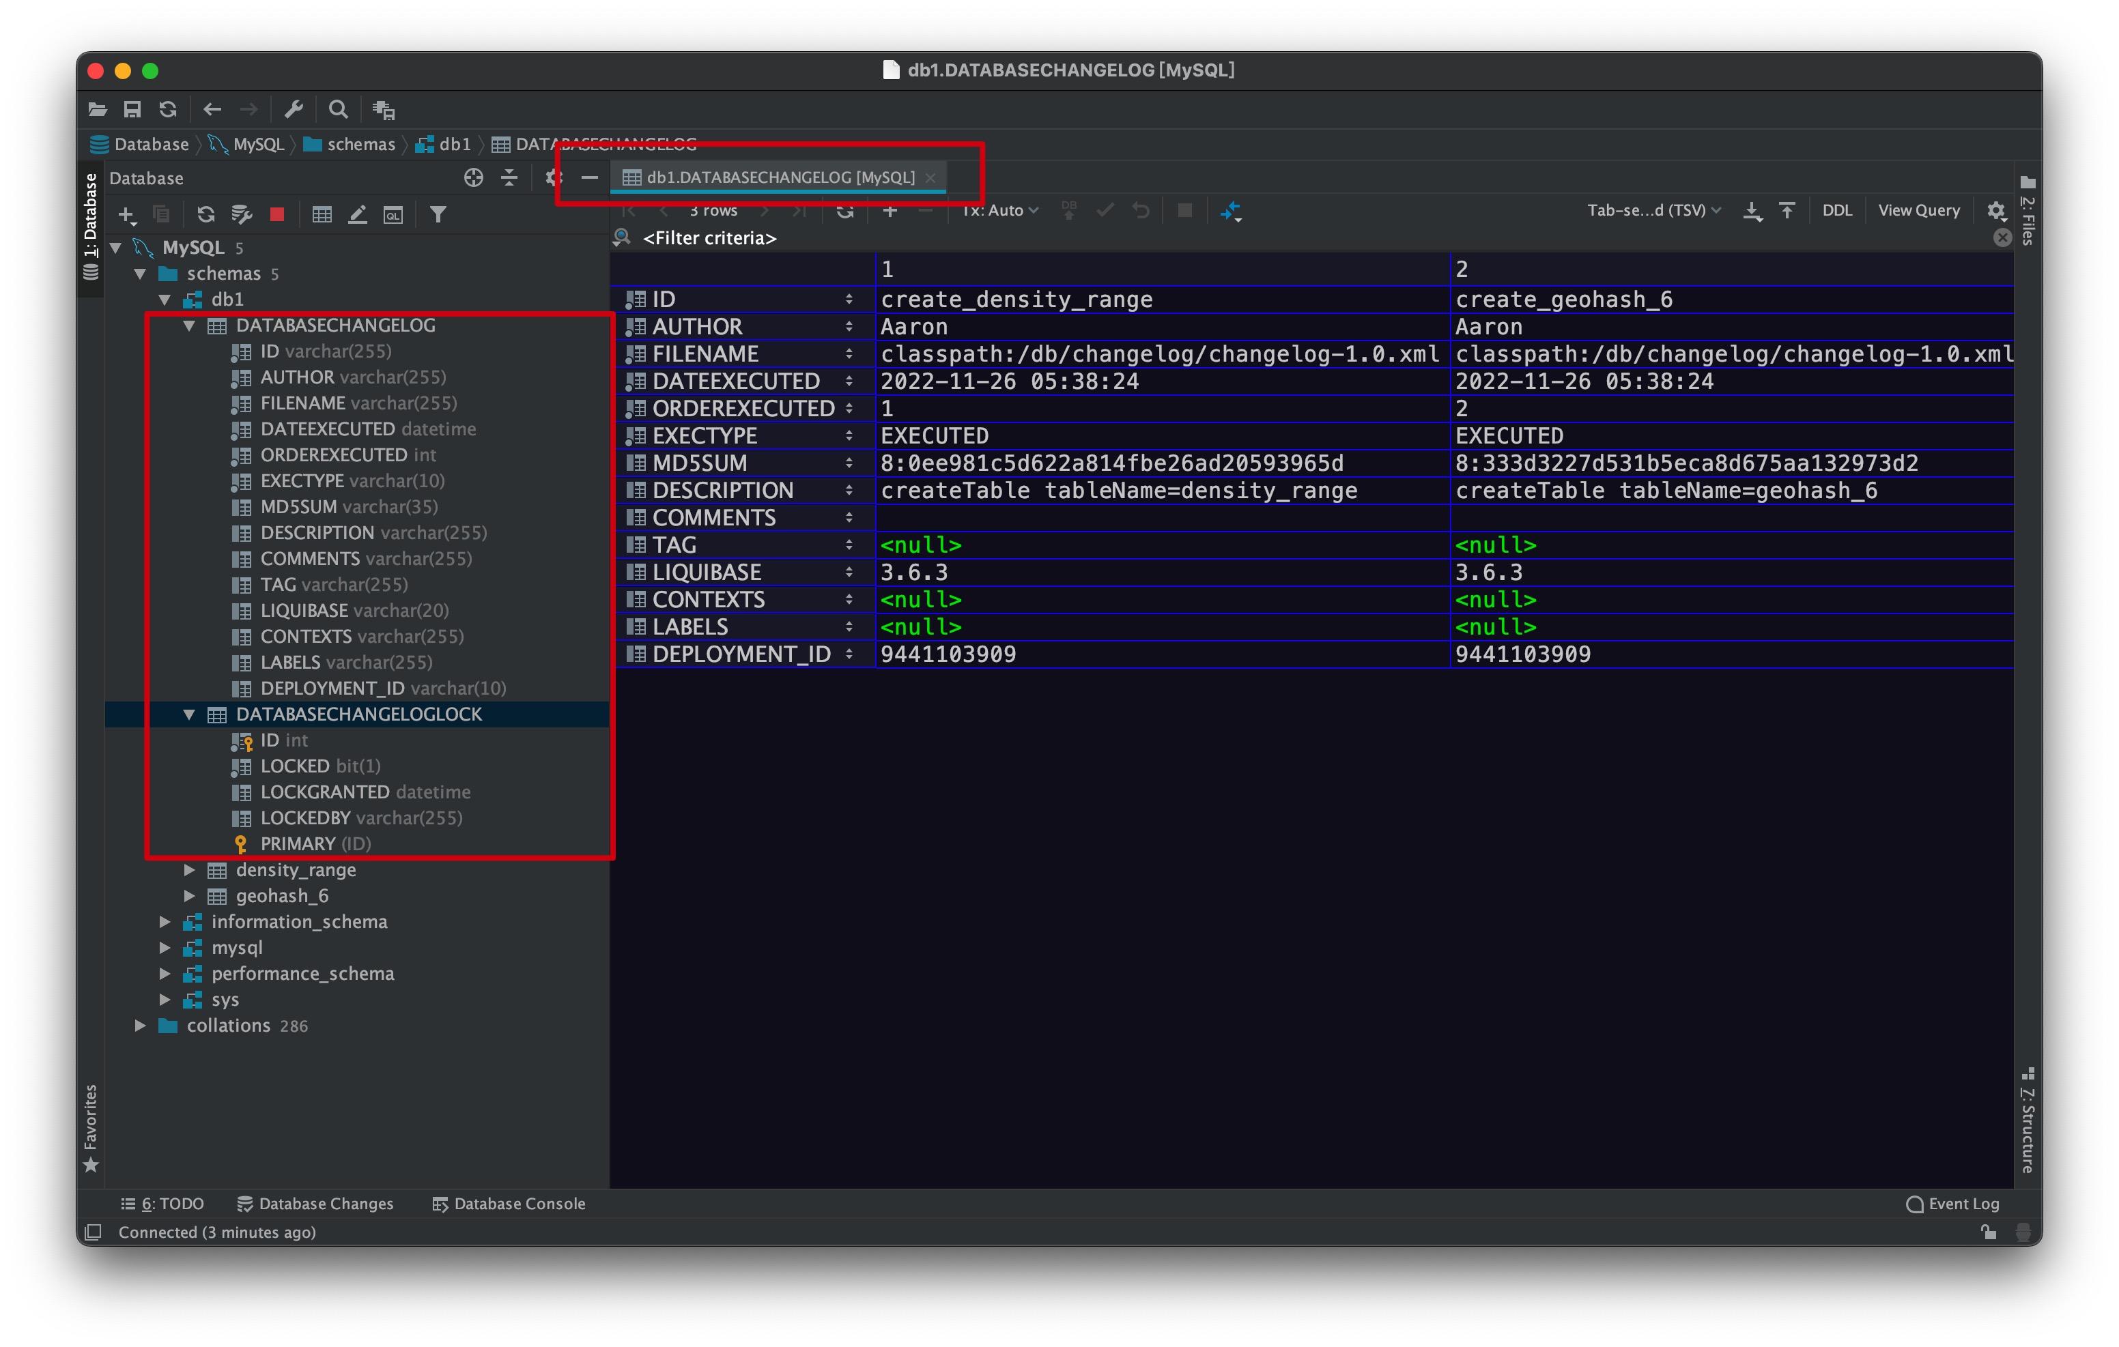Screen dimensions: 2119x1347
Task: Switch to the db1.DATABASECHANGELOG [MySQL] tab
Action: click(780, 177)
